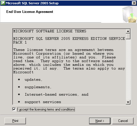
Task: Click the setup icon in the title bar
Action: (3, 3)
